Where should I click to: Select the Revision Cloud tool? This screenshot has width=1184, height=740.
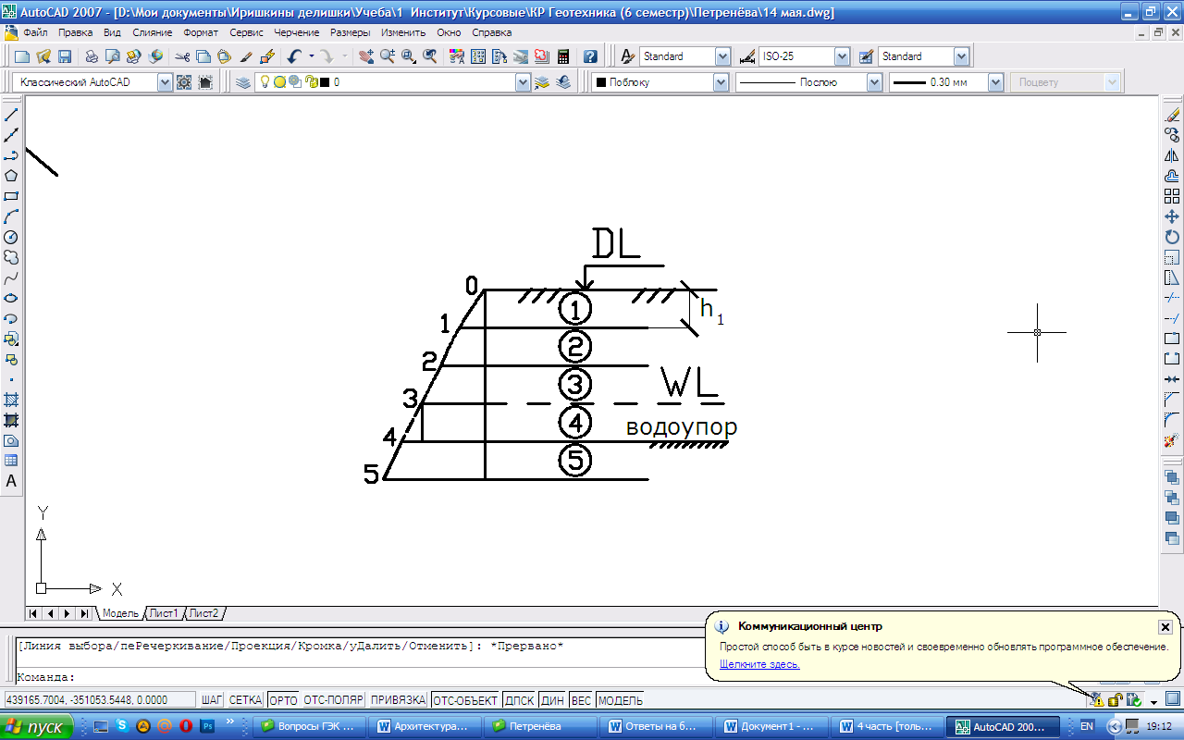click(11, 257)
